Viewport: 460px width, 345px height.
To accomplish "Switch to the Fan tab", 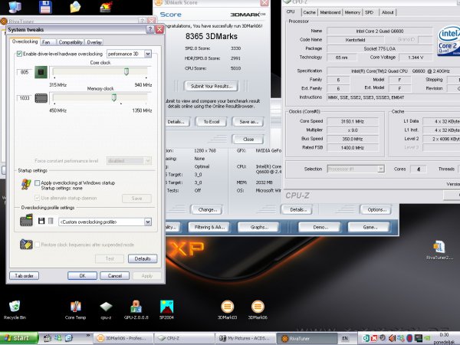I will [x=48, y=42].
